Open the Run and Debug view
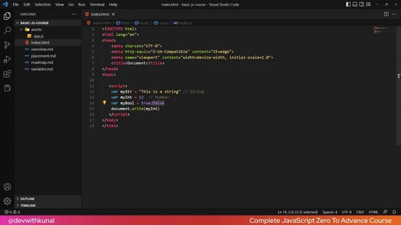401x225 pixels. tap(7, 59)
